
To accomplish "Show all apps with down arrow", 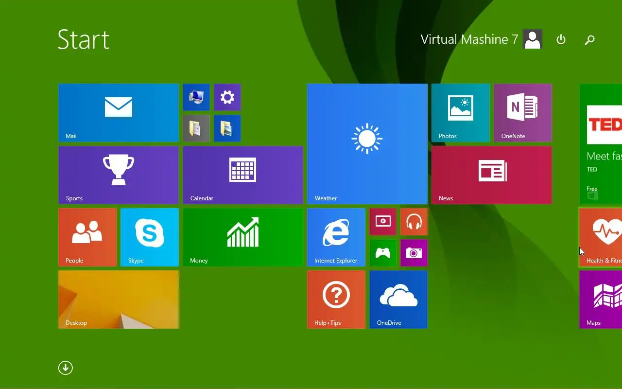I will pos(66,368).
